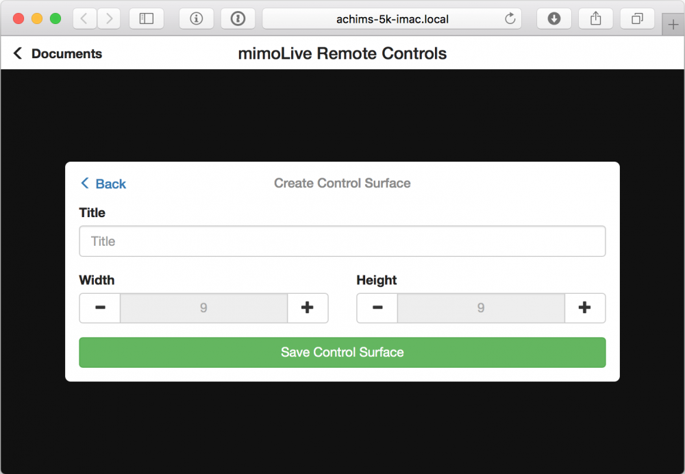
Task: Close the Safari window
Action: [18, 18]
